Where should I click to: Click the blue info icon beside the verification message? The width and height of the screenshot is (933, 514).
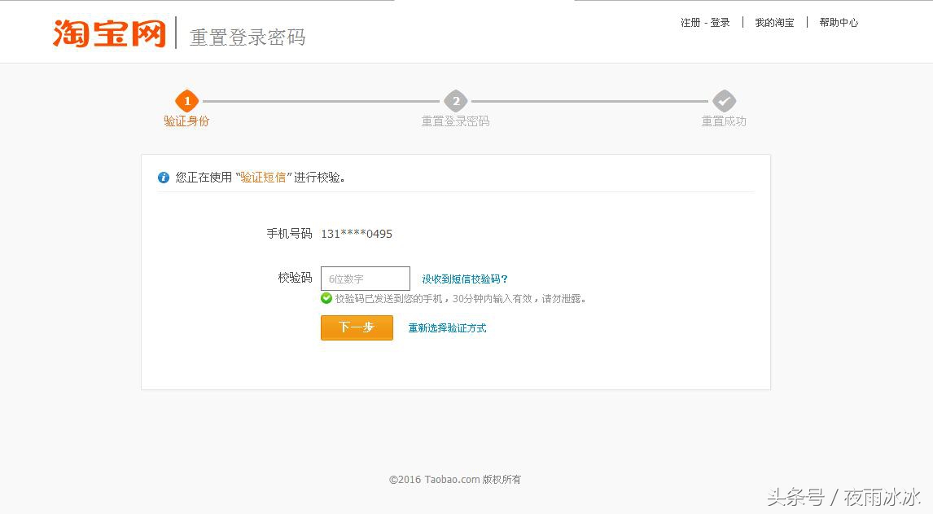163,177
